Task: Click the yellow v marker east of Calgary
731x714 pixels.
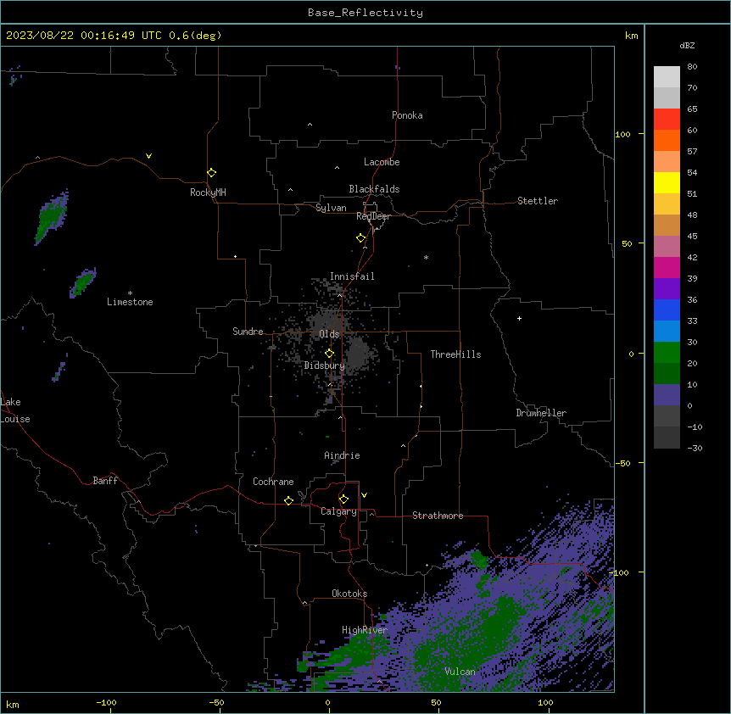Action: pyautogui.click(x=364, y=495)
